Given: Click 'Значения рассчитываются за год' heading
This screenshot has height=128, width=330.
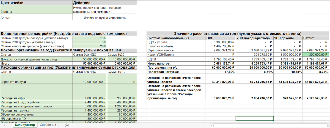Looking at the screenshot, I should (x=238, y=34).
